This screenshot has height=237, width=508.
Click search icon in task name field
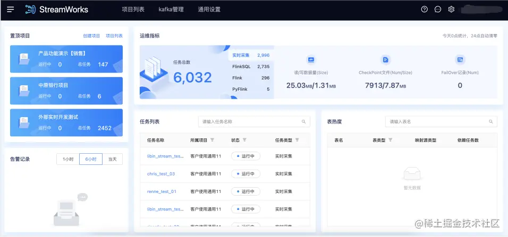303,122
